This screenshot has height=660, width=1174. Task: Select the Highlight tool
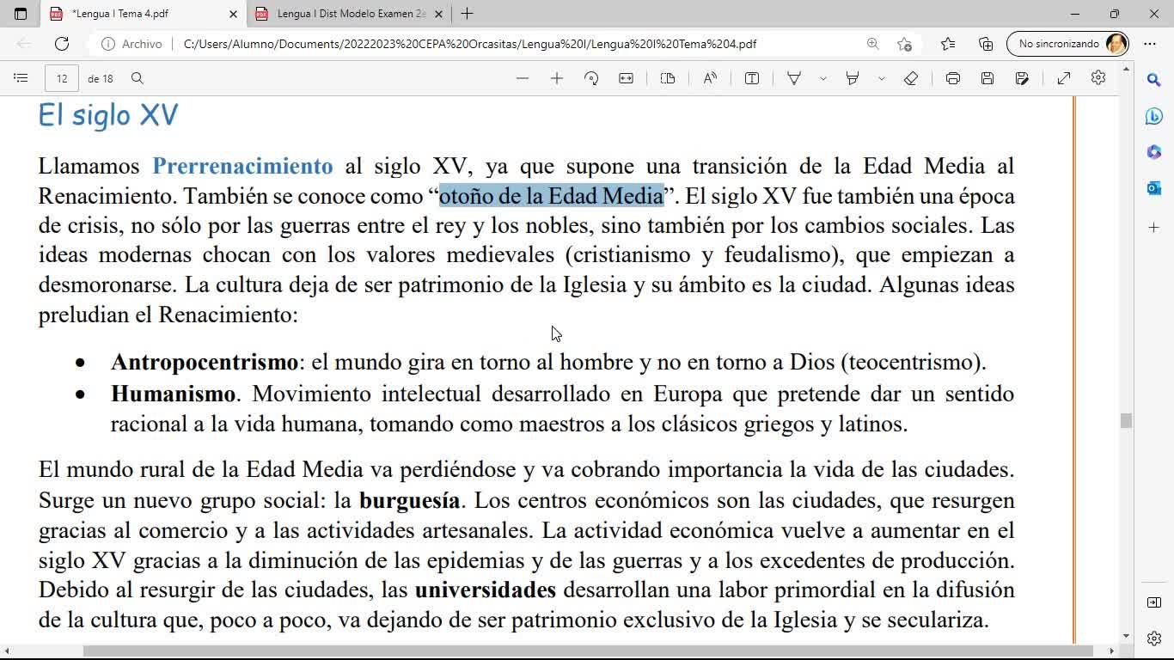point(853,78)
